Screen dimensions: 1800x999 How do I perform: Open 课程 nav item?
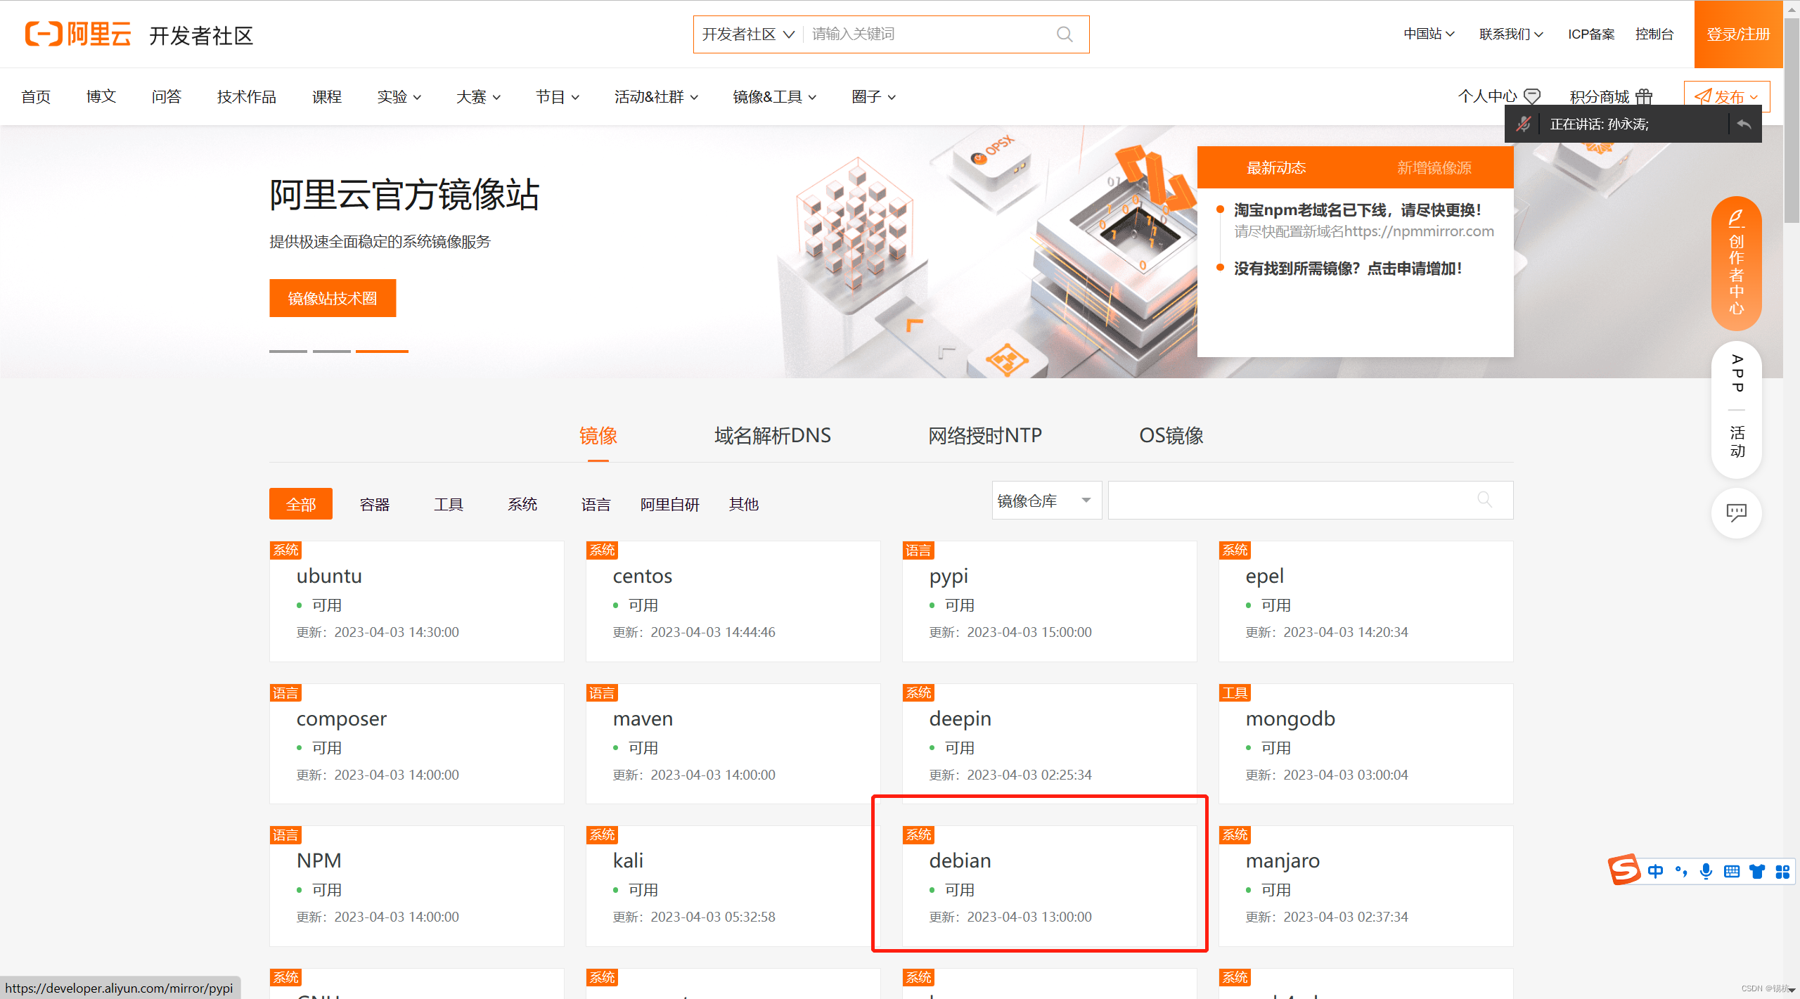[327, 96]
